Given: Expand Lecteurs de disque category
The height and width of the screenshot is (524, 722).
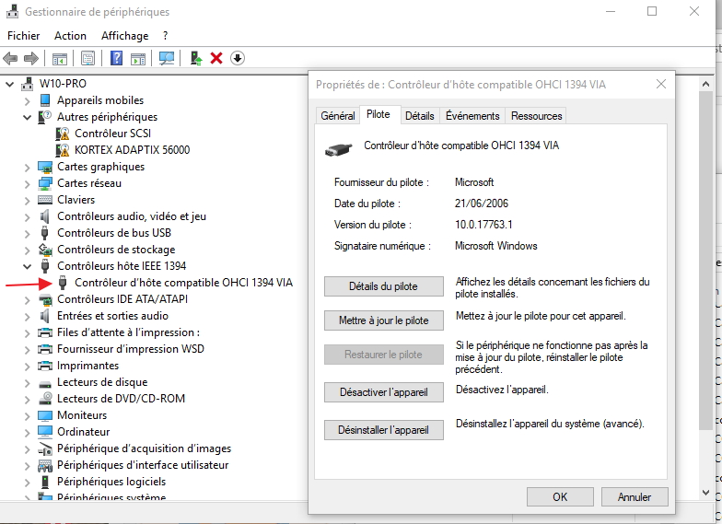Looking at the screenshot, I should click(28, 383).
